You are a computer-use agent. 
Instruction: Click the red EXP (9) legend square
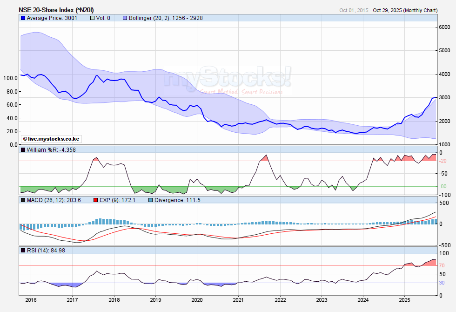click(96, 200)
